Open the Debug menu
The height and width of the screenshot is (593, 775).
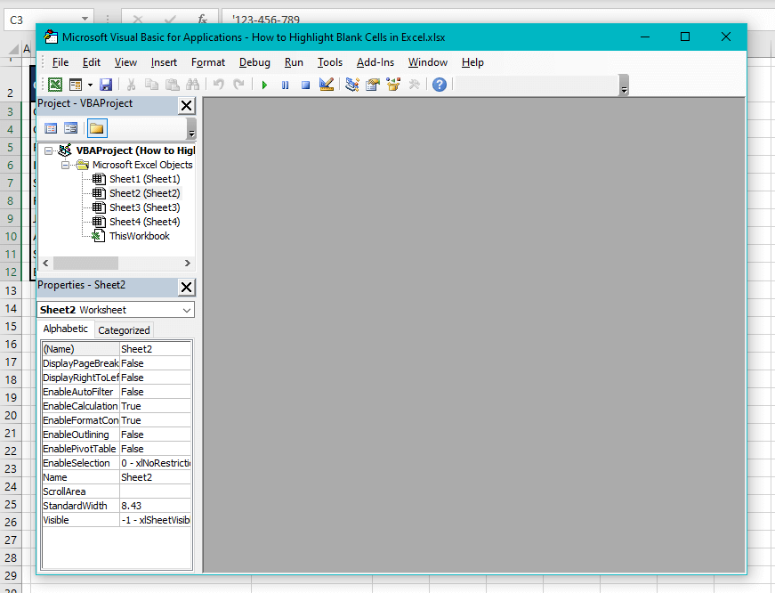[254, 62]
